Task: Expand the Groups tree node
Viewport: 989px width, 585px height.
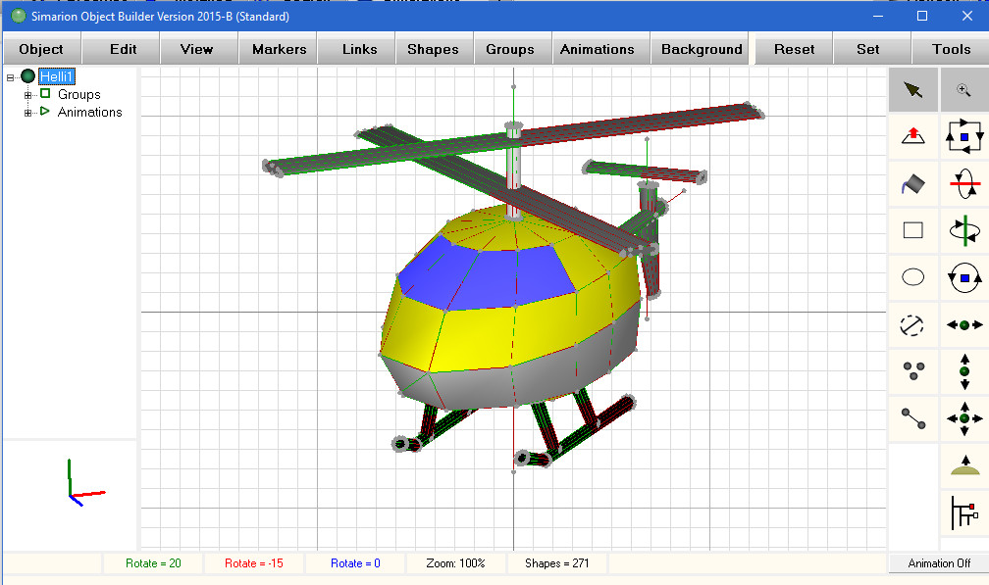Action: (x=29, y=94)
